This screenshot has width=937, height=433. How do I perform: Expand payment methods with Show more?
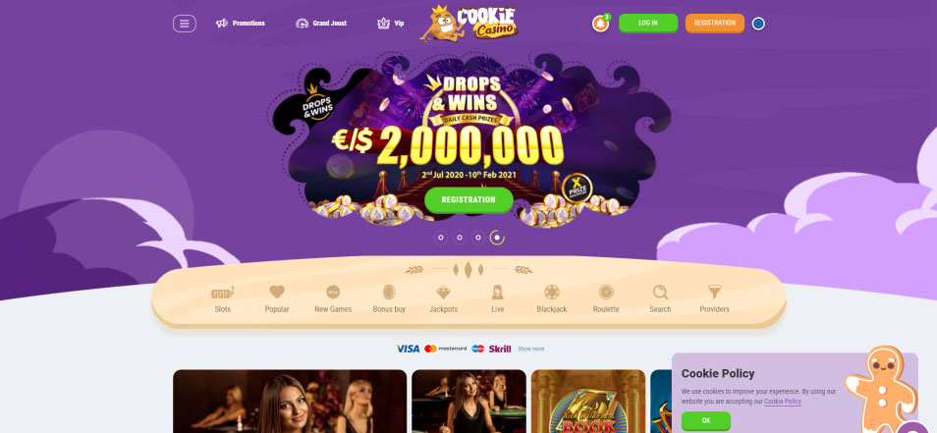tap(530, 349)
